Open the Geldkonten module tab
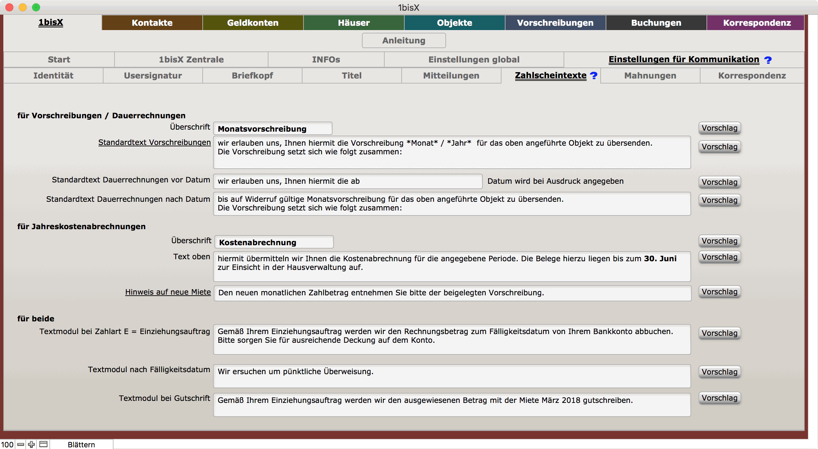818x449 pixels. coord(253,23)
